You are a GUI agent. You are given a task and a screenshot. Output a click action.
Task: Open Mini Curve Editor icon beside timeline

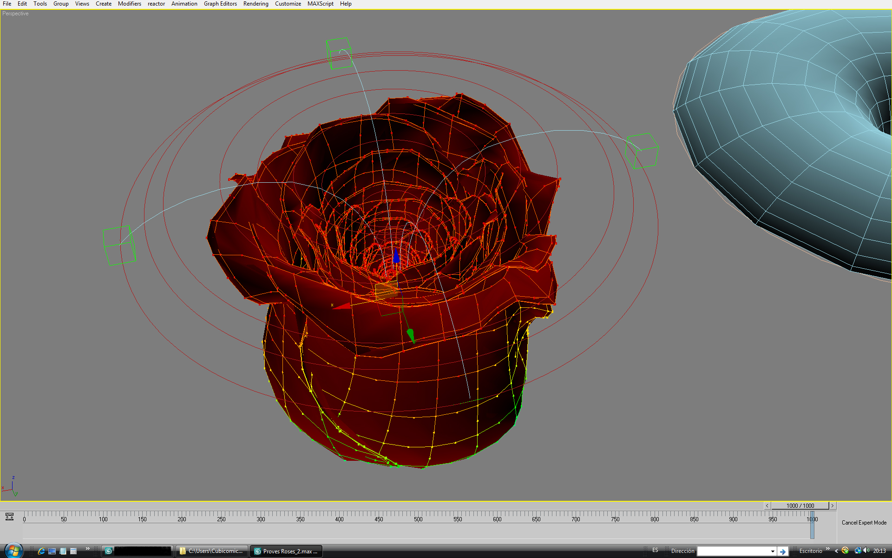[x=9, y=517]
